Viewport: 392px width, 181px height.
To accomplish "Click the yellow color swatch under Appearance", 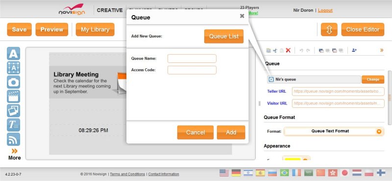I will click(x=293, y=159).
